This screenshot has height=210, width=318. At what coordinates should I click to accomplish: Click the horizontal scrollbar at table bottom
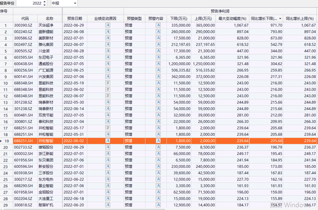coord(84,209)
